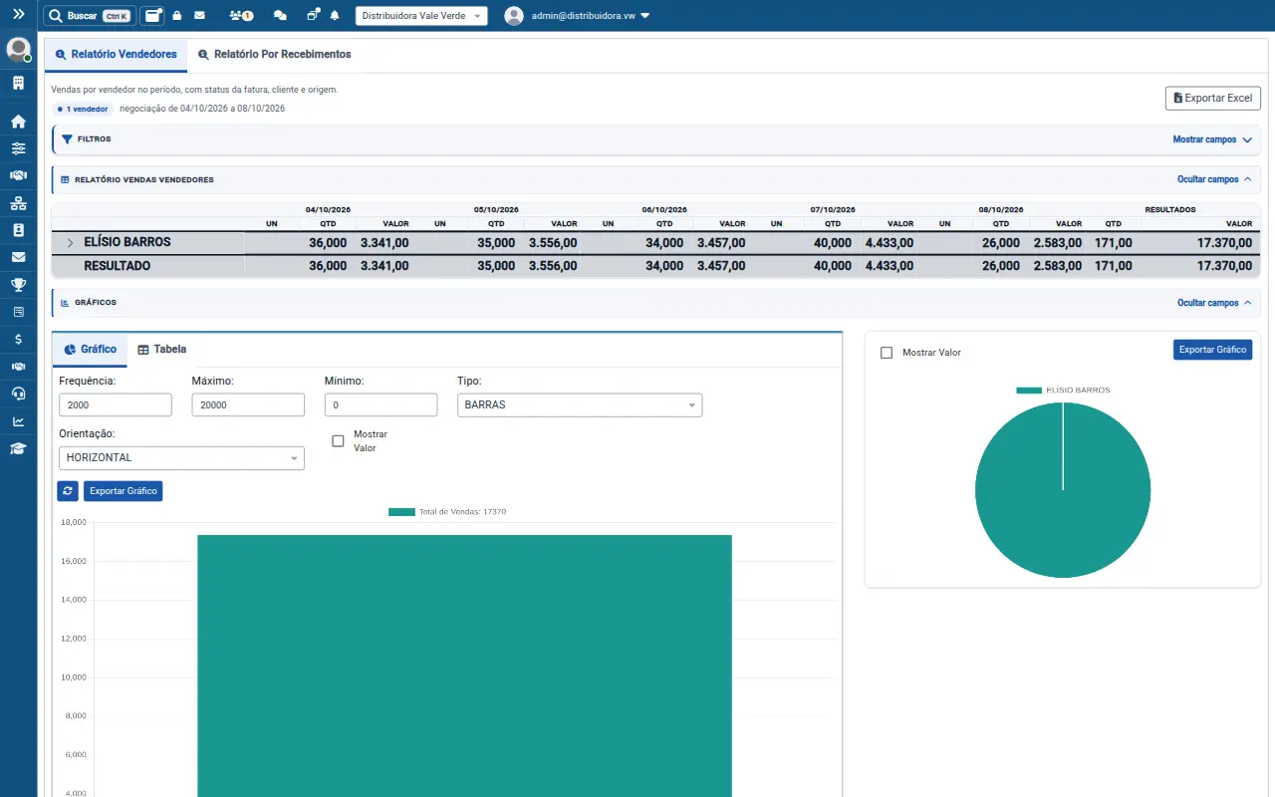Image resolution: width=1275 pixels, height=797 pixels.
Task: Click the padlock icon in top bar
Action: (176, 16)
